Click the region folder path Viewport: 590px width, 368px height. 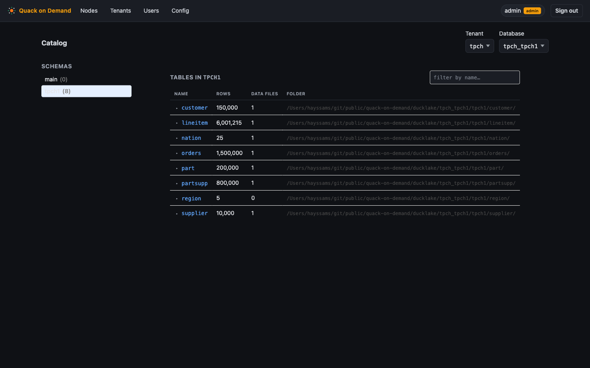[x=398, y=198]
